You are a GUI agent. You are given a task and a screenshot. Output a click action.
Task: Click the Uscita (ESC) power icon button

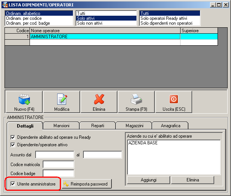(x=174, y=102)
